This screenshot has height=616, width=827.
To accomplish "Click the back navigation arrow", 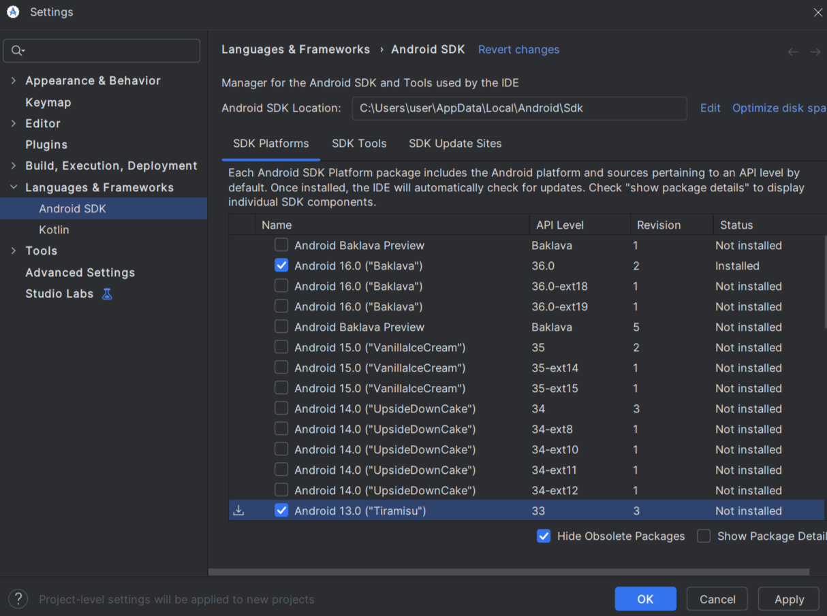I will pos(793,52).
